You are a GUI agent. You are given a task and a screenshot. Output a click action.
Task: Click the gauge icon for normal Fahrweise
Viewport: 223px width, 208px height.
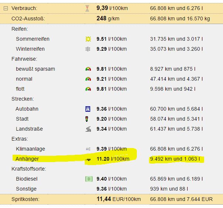88,79
